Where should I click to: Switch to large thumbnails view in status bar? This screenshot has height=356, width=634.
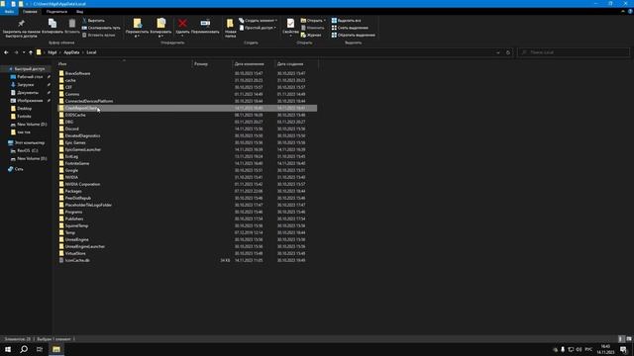coord(629,339)
